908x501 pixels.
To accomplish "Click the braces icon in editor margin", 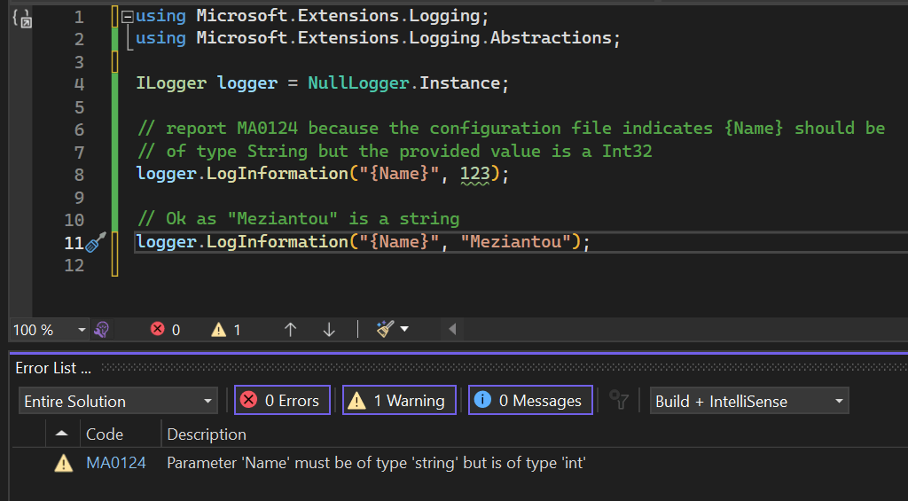I will [22, 19].
